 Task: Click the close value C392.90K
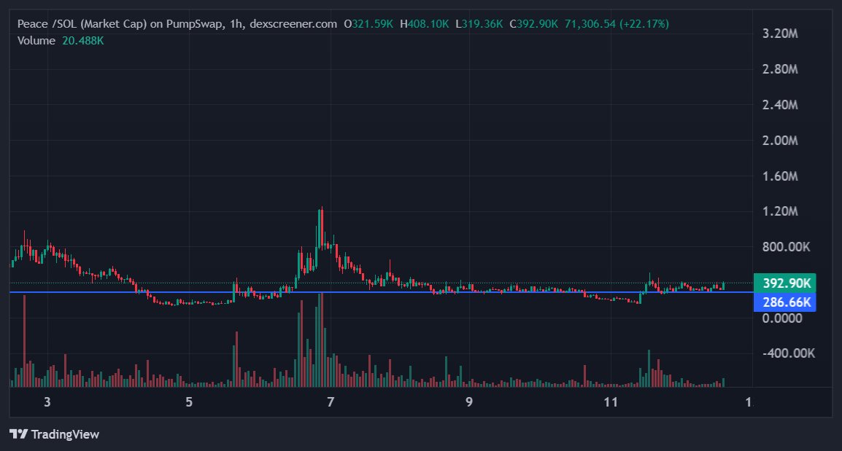click(x=534, y=24)
